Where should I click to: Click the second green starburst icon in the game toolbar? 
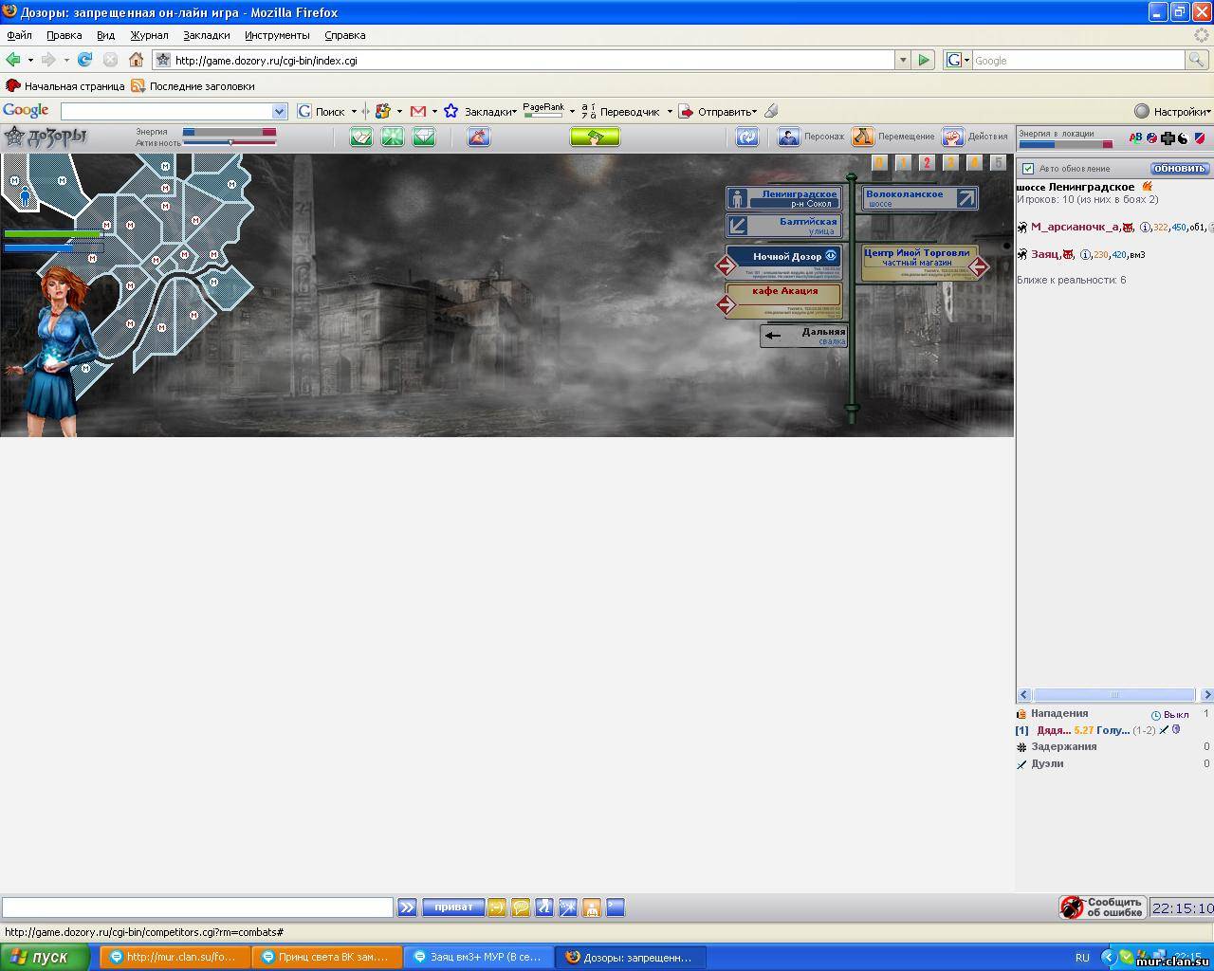(393, 137)
